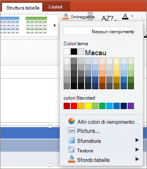The image size is (147, 169).
Task: Select yellow standard color
Action: (x=88, y=106)
